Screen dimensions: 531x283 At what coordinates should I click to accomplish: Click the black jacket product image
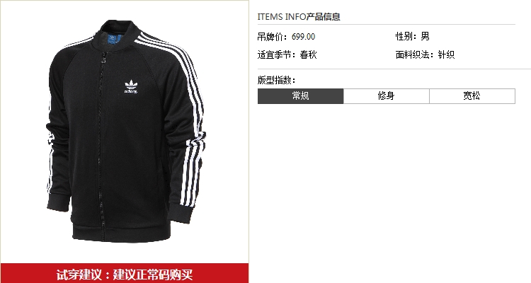(x=125, y=131)
